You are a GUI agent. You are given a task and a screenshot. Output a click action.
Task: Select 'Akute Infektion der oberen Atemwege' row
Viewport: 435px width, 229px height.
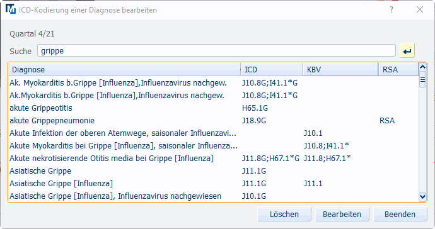tap(213, 133)
